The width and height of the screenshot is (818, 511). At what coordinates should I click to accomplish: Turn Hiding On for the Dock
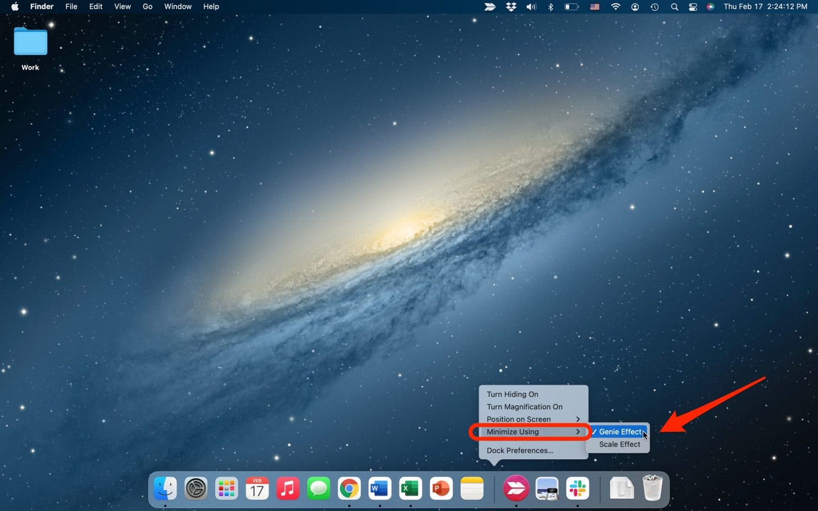click(x=512, y=394)
